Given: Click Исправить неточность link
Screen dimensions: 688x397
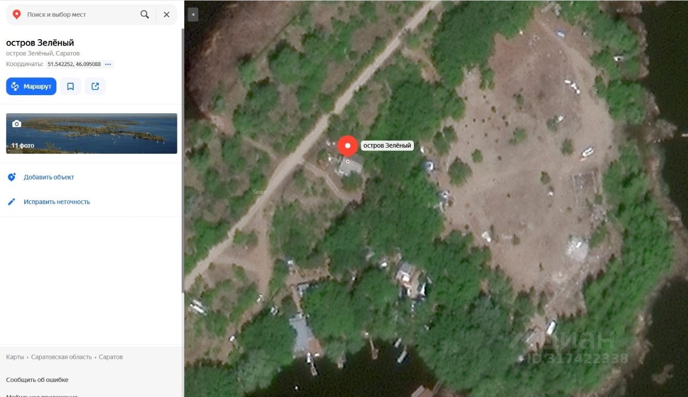Looking at the screenshot, I should [57, 202].
